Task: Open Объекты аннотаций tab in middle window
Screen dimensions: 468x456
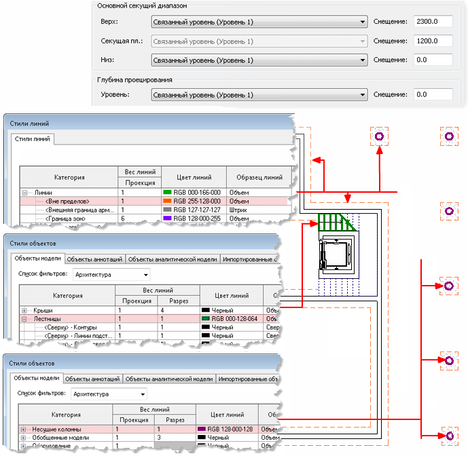Action: 94,259
